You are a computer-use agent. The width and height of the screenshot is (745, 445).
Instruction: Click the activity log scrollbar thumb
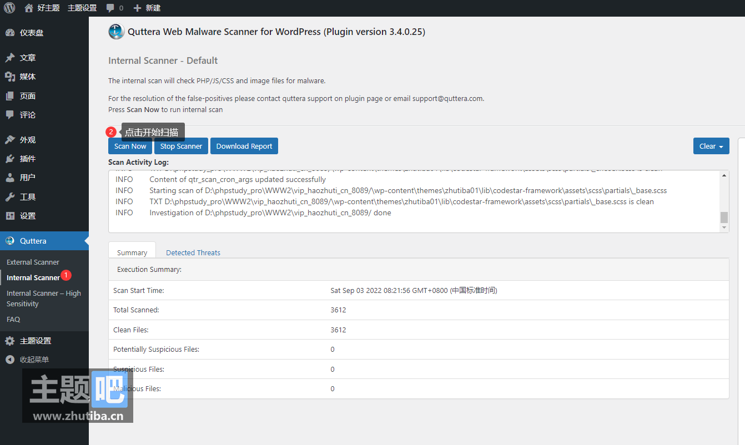tap(724, 217)
